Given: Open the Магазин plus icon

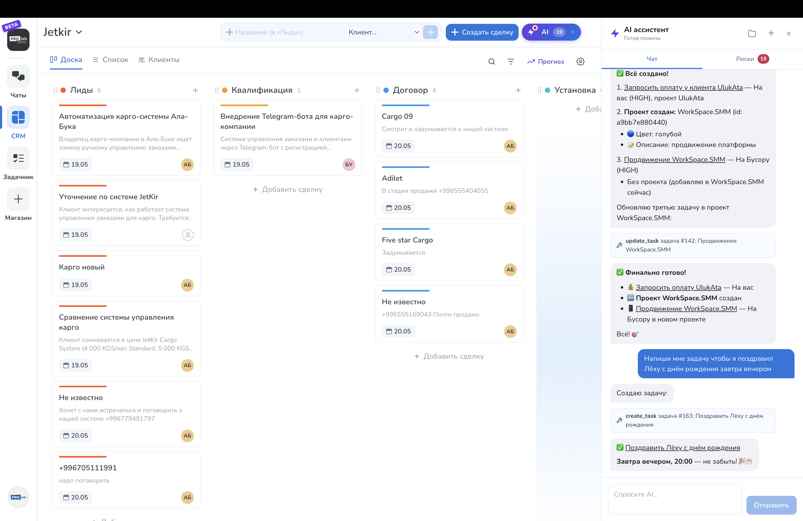Looking at the screenshot, I should point(18,199).
